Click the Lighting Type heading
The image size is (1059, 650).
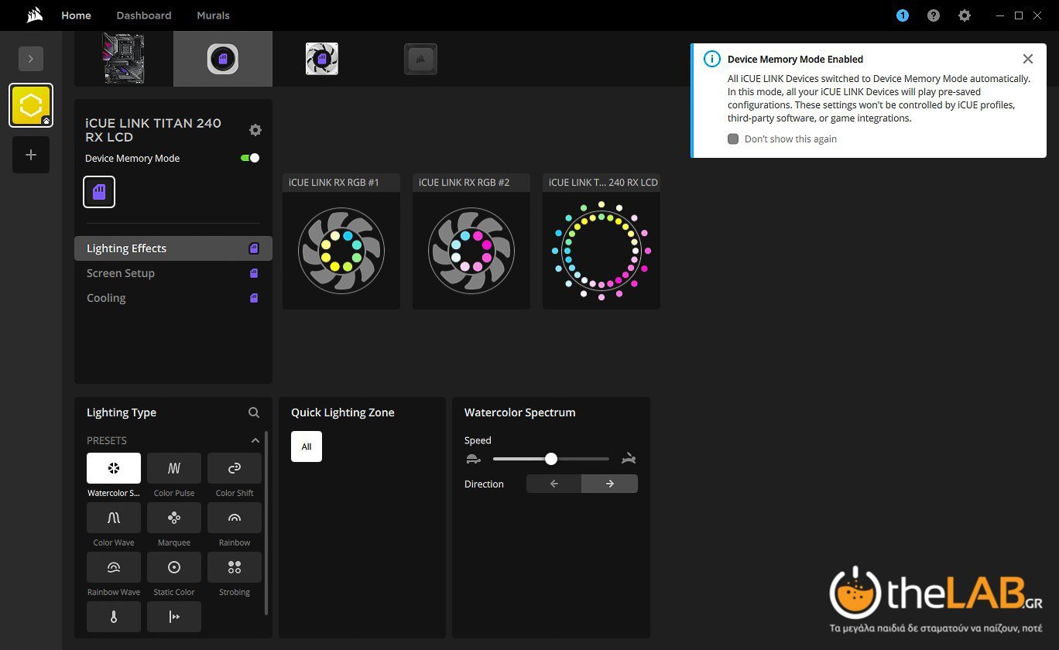click(x=122, y=412)
